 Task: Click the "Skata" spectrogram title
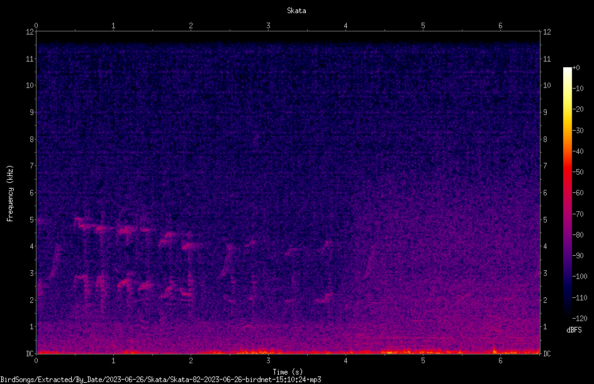pos(296,11)
